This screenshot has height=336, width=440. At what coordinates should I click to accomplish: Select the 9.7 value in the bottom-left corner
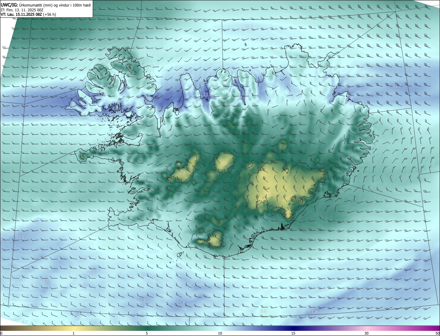point(24,322)
